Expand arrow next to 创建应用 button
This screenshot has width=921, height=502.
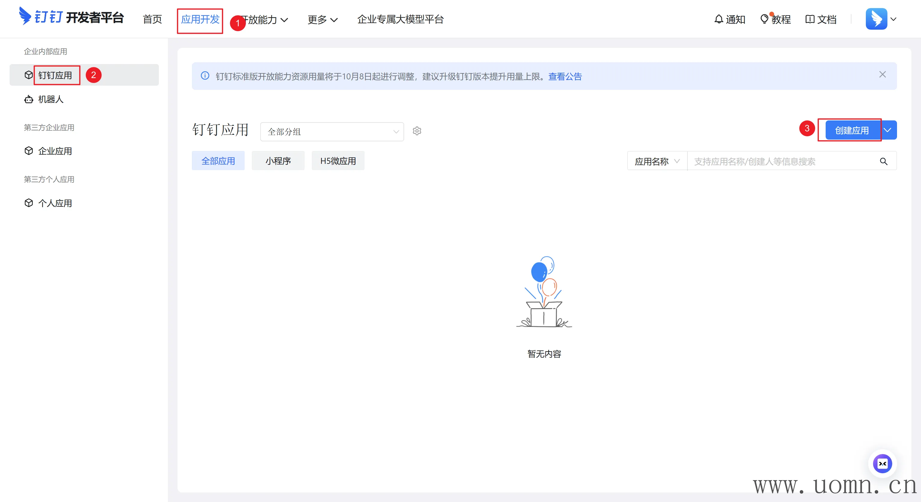(888, 130)
